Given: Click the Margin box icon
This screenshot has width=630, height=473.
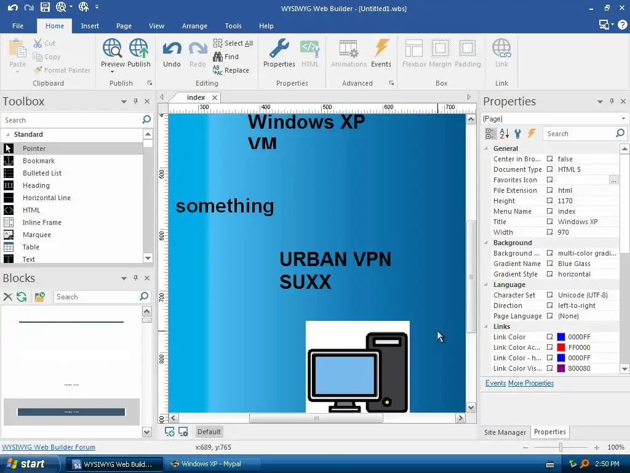Looking at the screenshot, I should [x=440, y=48].
